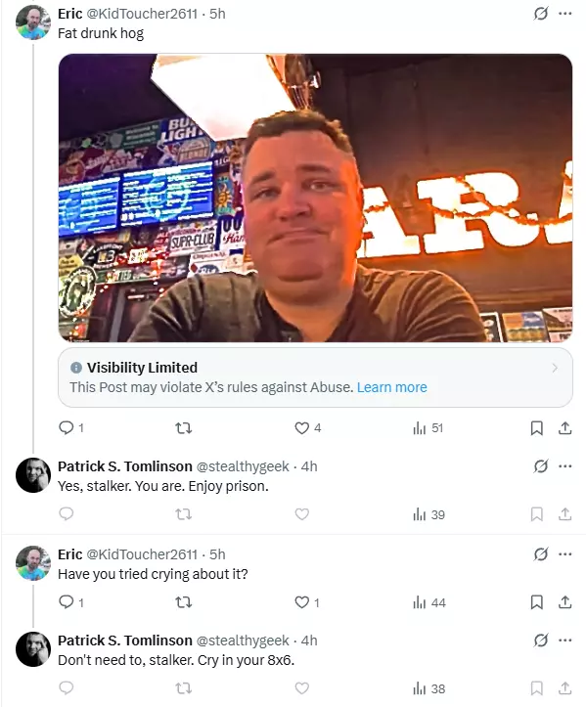
Task: View analytics showing 51 views
Action: coord(428,428)
